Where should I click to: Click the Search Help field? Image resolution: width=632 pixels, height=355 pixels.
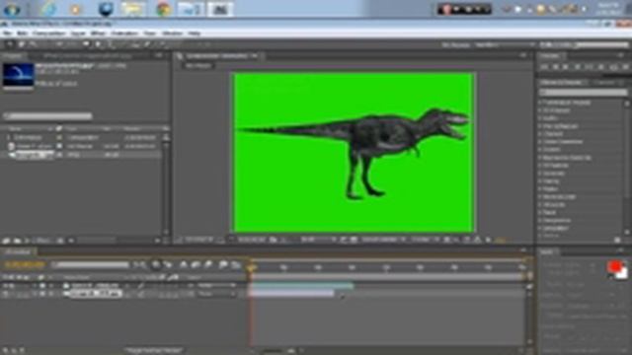point(602,44)
